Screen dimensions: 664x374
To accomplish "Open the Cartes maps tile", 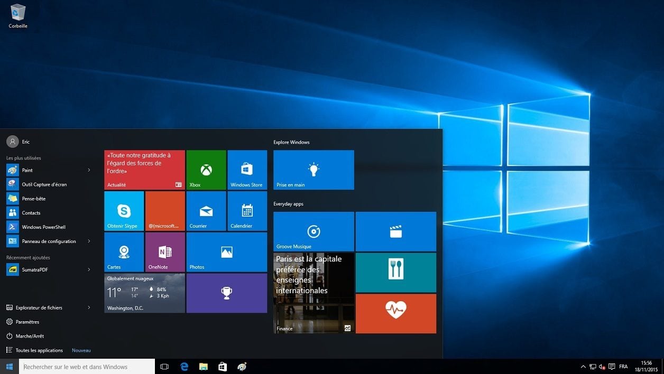I will tap(124, 252).
